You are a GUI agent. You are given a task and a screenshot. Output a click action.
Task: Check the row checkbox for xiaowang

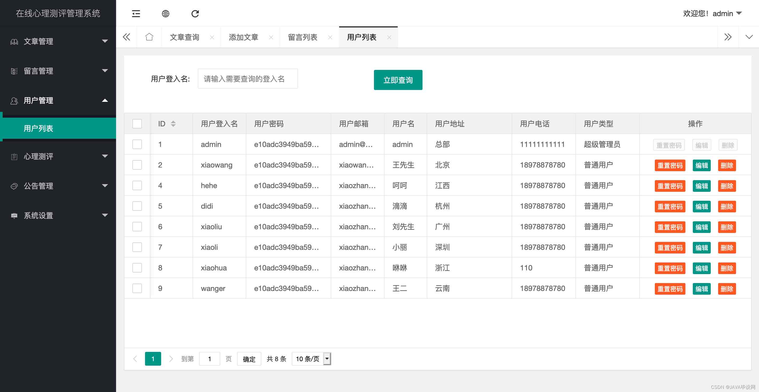point(137,165)
